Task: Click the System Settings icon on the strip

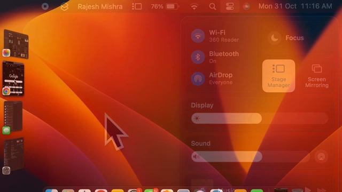Action: (x=6, y=171)
